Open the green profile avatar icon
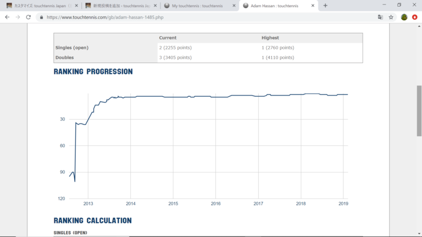The width and height of the screenshot is (422, 237). (x=404, y=17)
